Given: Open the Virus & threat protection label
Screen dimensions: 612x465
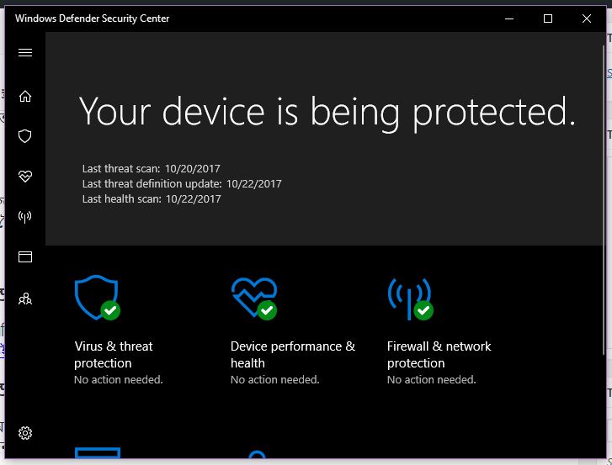Looking at the screenshot, I should click(114, 355).
